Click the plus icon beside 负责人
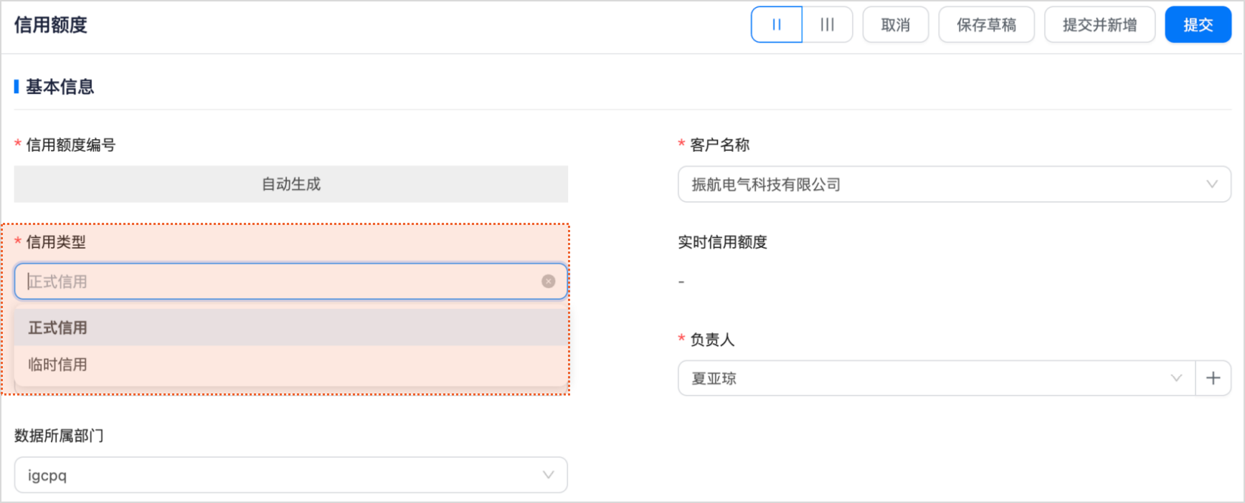Image resolution: width=1245 pixels, height=503 pixels. 1213,378
